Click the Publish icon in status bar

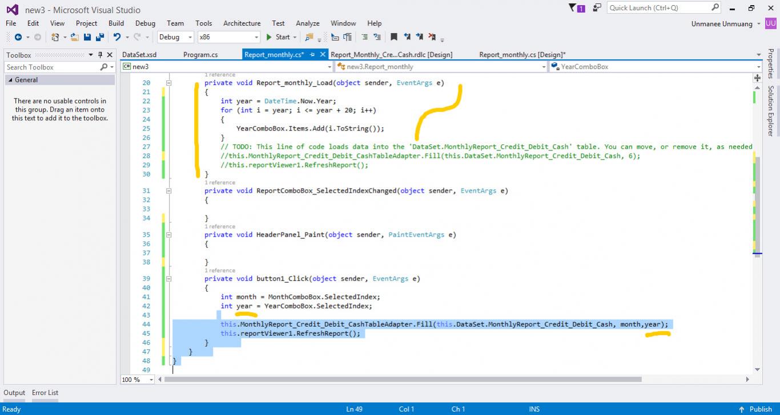pos(742,409)
